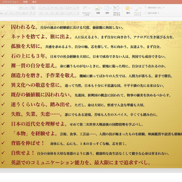
Task: Click the 図形 shapes icon
Action: click(x=107, y=10)
